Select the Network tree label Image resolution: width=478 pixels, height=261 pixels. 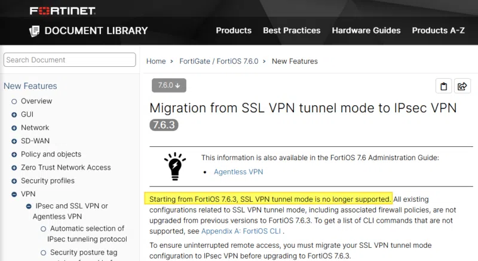(35, 128)
